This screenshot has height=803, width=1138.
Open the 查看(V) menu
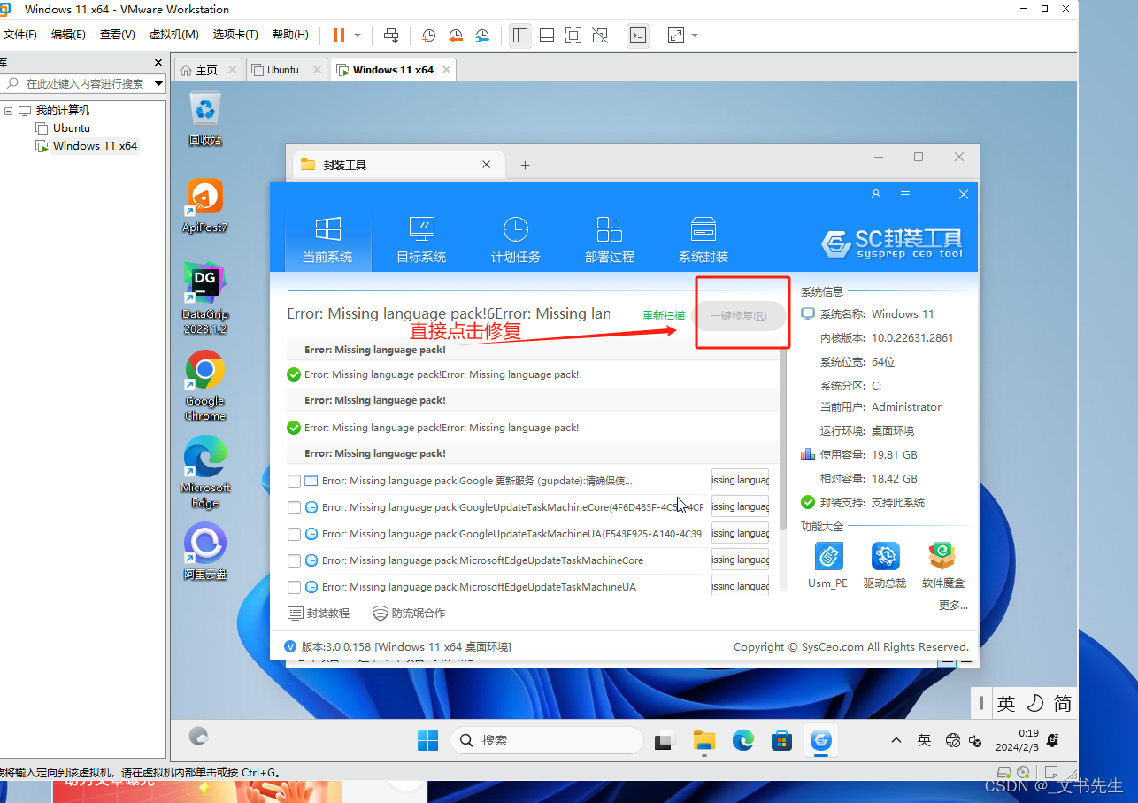point(117,35)
